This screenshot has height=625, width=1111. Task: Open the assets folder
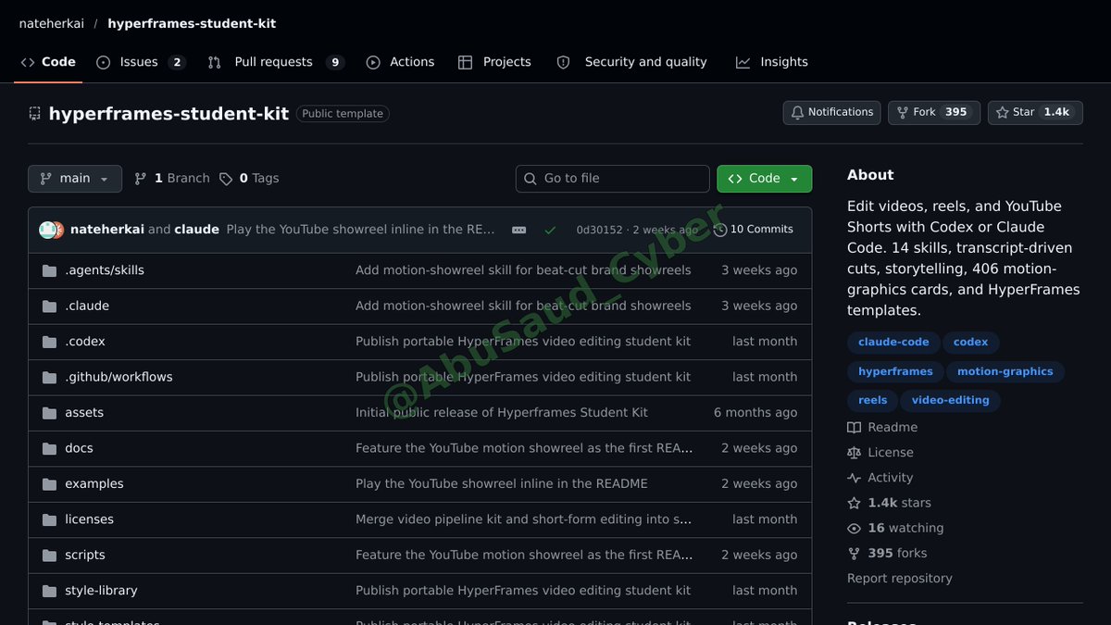click(84, 413)
